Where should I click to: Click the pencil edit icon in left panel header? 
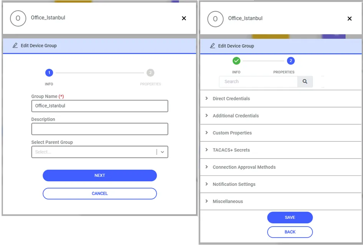click(x=15, y=45)
